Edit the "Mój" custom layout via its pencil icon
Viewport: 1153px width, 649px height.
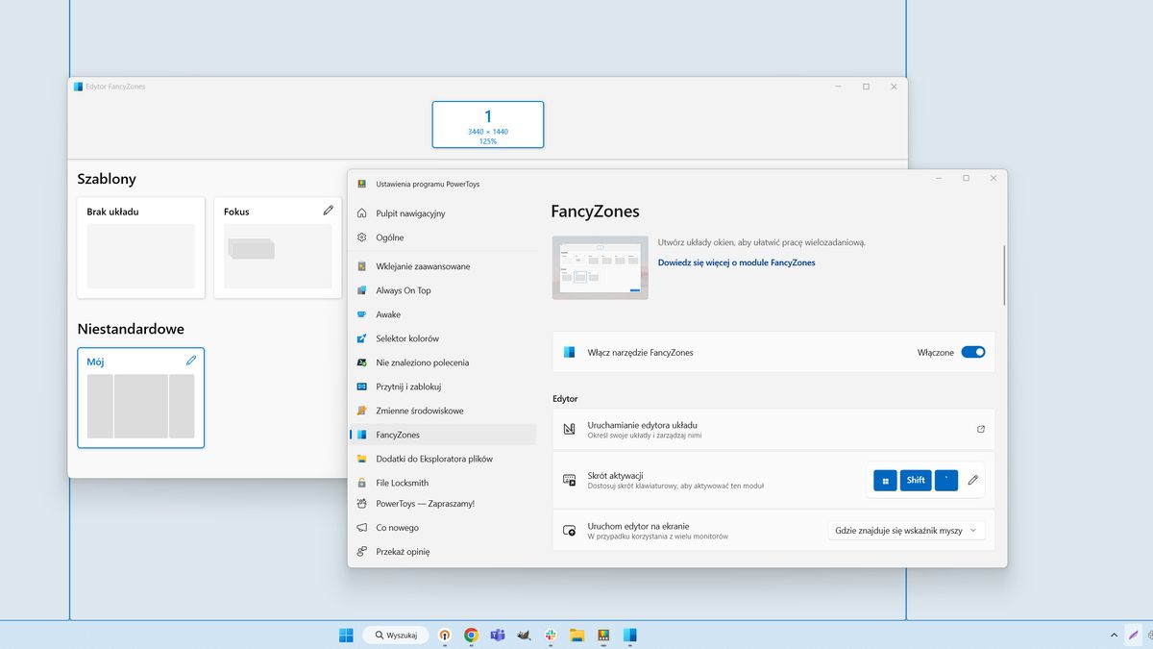coord(190,361)
